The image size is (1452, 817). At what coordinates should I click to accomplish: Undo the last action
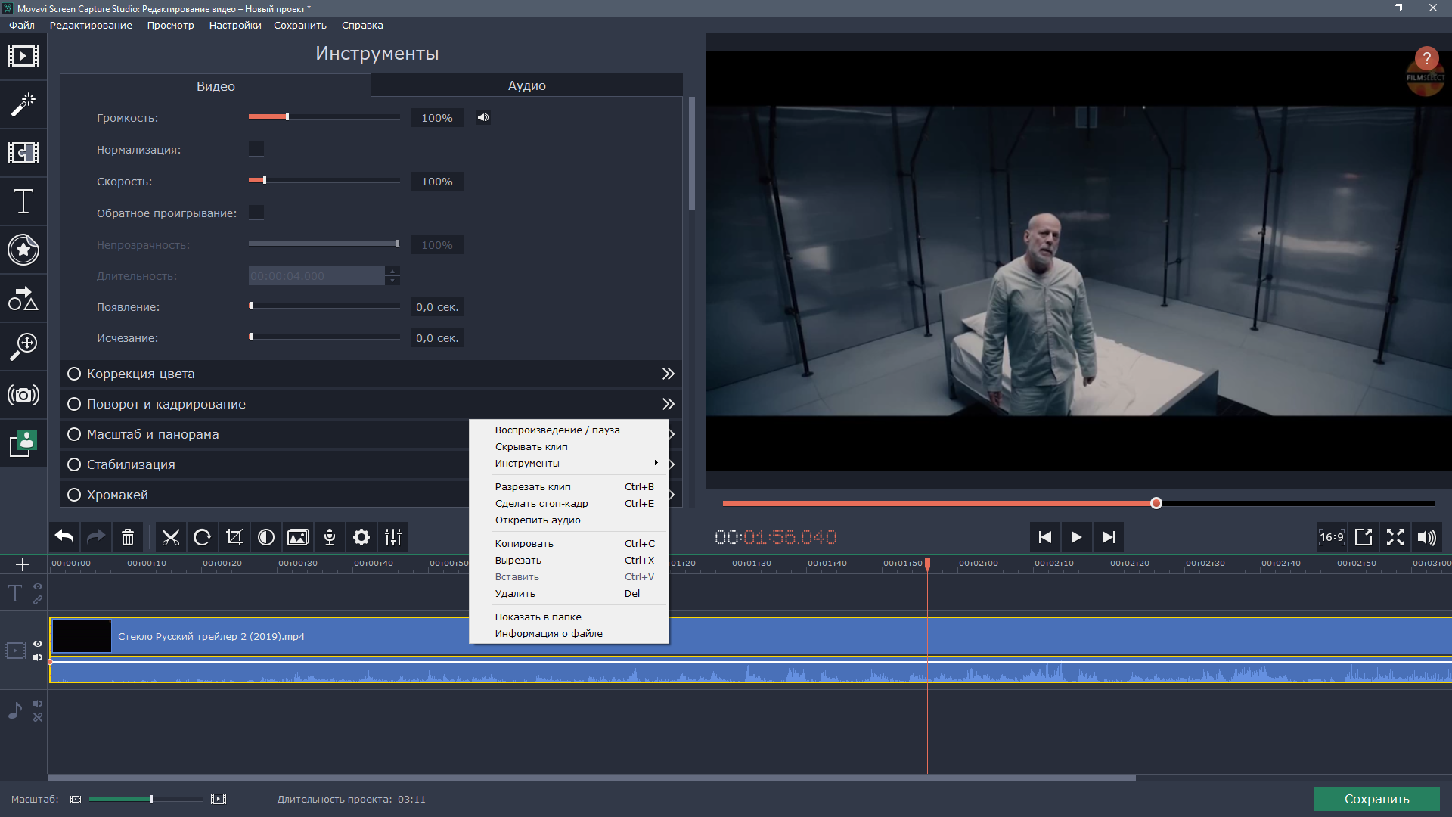(x=64, y=537)
